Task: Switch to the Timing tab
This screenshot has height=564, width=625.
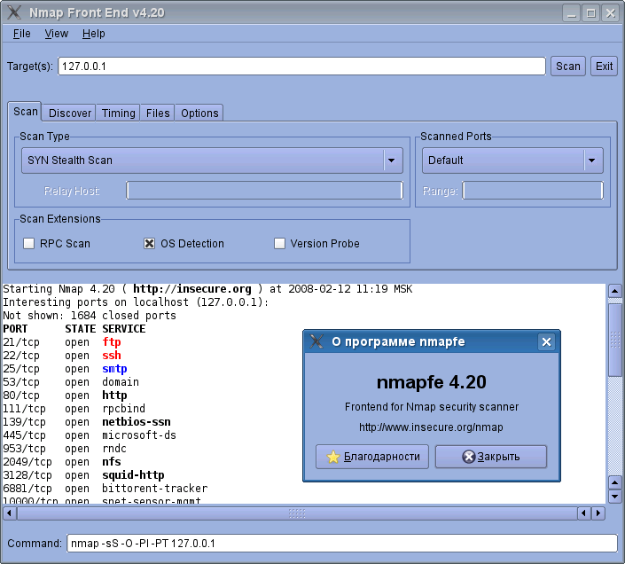Action: (119, 114)
